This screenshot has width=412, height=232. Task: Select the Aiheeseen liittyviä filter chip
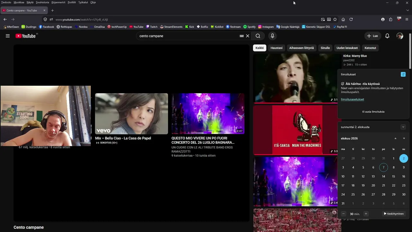click(301, 48)
